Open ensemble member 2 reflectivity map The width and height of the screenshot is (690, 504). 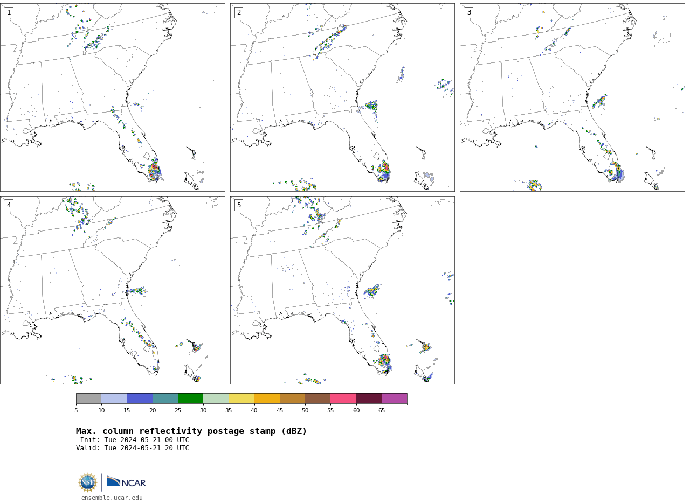tap(342, 97)
